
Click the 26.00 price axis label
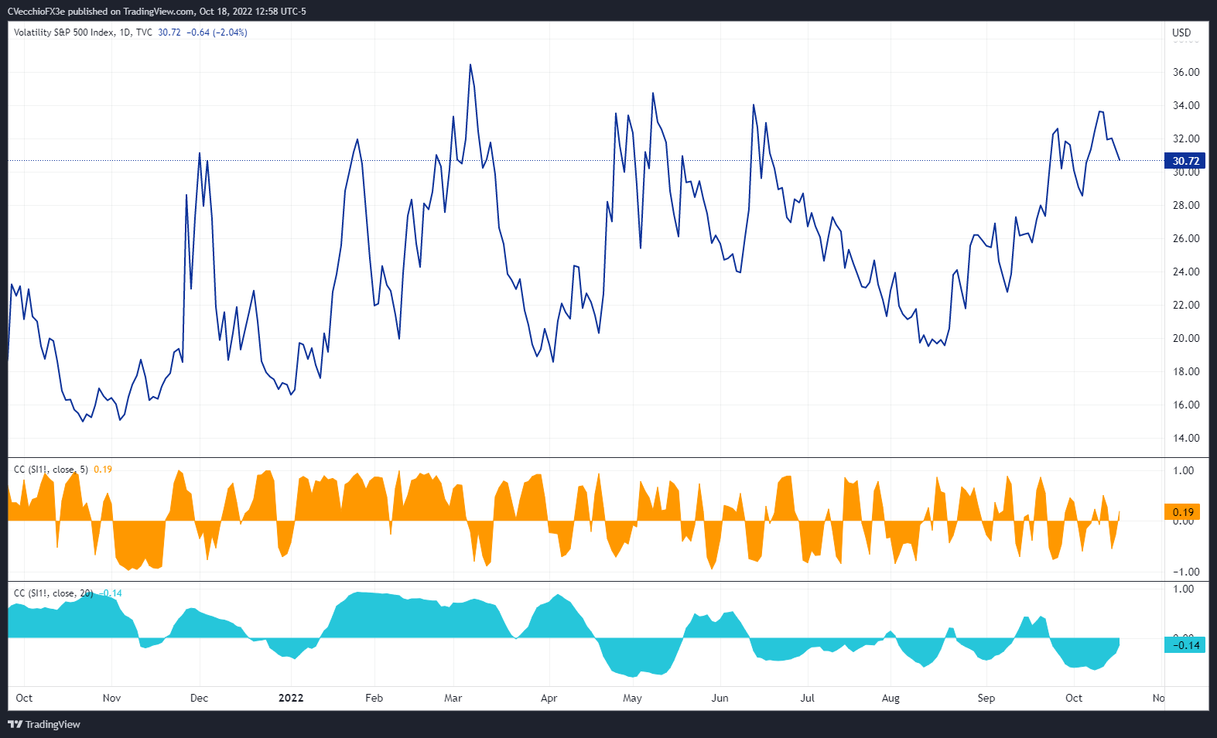(x=1186, y=238)
